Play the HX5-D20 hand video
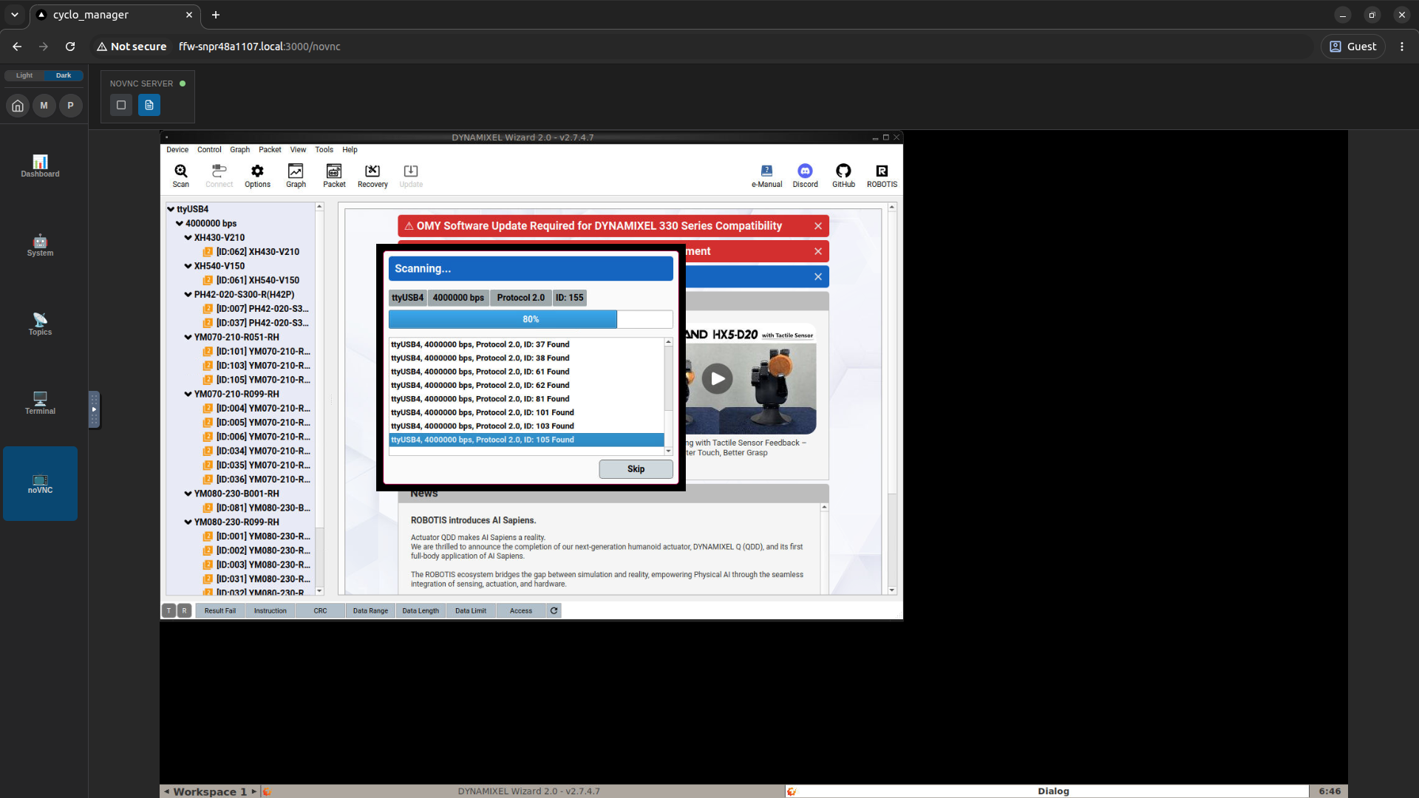 click(717, 379)
